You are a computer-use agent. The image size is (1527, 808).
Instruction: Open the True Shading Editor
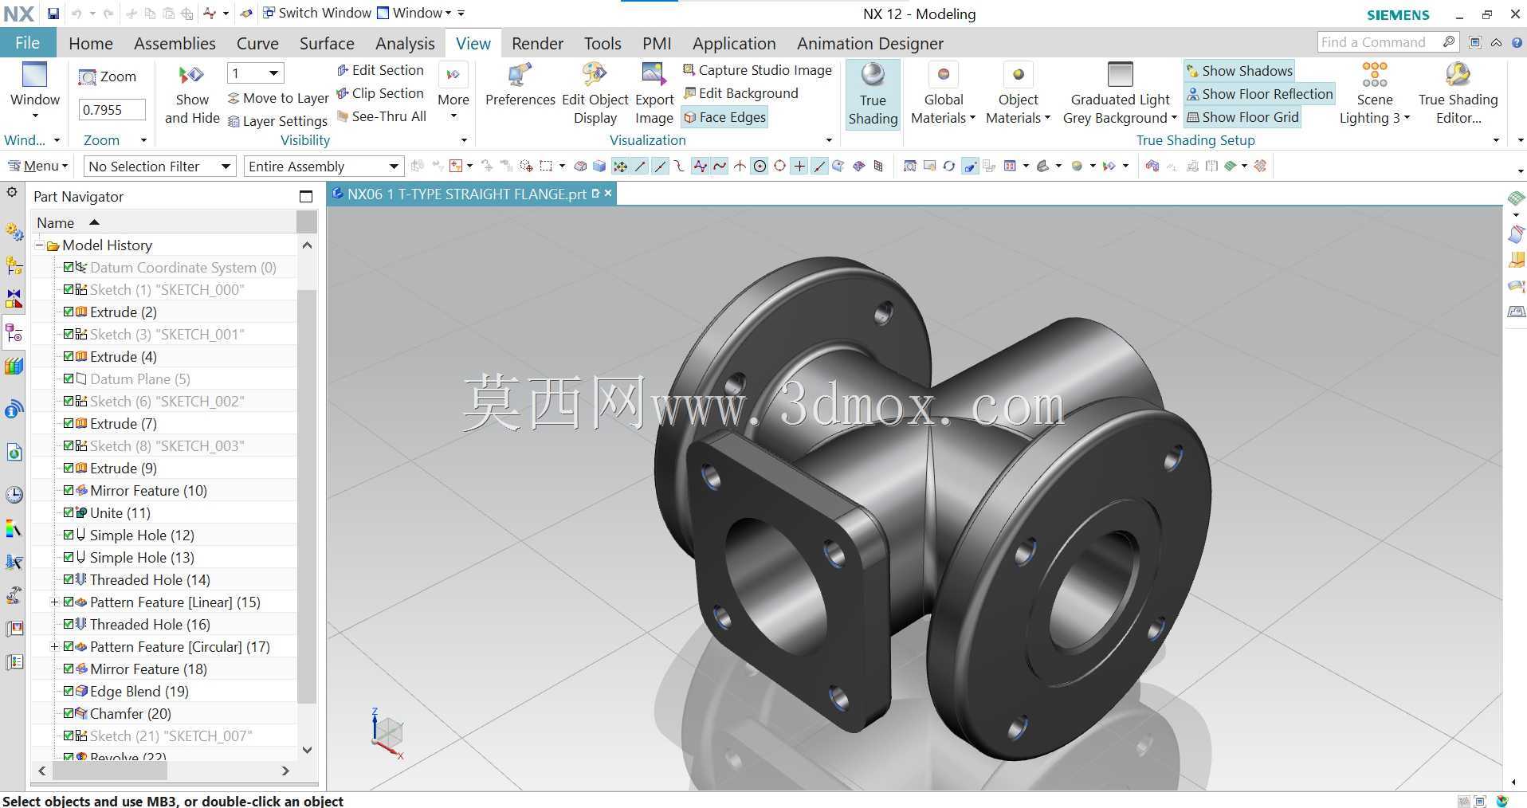1458,94
